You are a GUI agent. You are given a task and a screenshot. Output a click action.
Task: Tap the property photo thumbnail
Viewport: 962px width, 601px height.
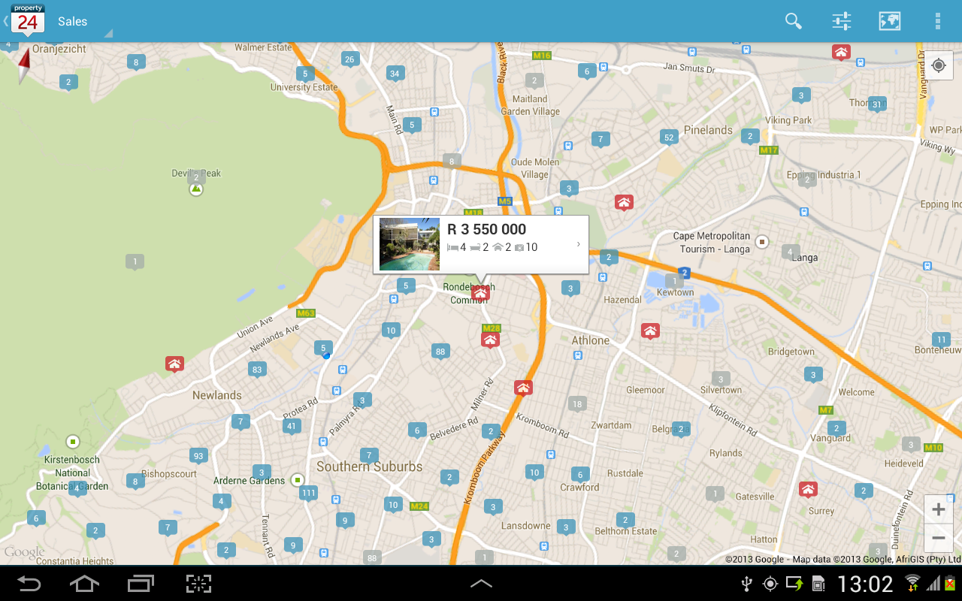[409, 243]
